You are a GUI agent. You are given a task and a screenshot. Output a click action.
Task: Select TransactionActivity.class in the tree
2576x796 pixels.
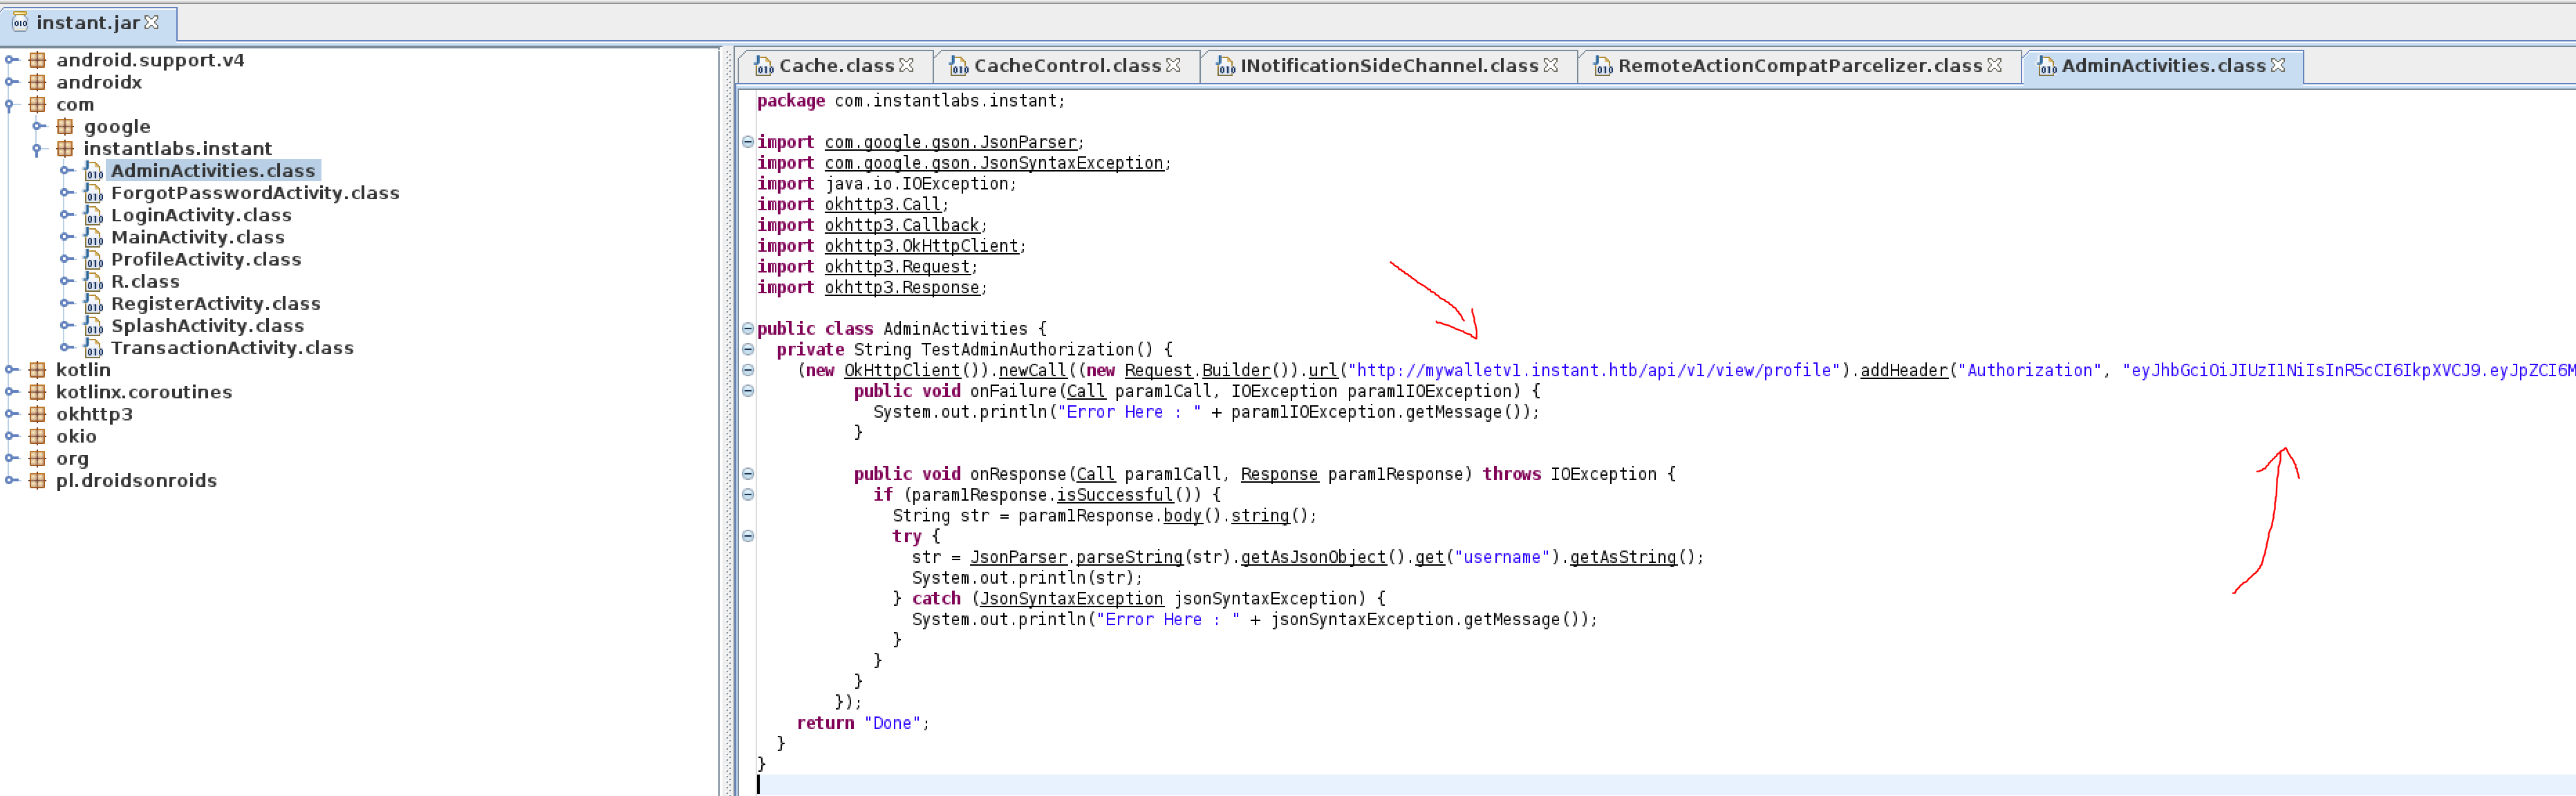click(x=232, y=348)
